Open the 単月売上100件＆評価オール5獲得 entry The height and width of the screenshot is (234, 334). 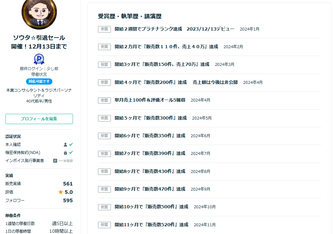coord(150,100)
